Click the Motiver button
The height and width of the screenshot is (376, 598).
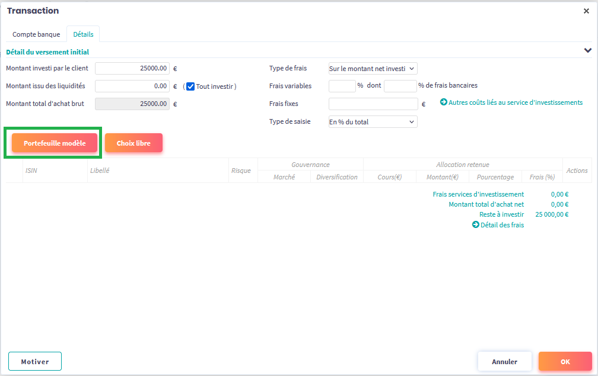(x=35, y=361)
